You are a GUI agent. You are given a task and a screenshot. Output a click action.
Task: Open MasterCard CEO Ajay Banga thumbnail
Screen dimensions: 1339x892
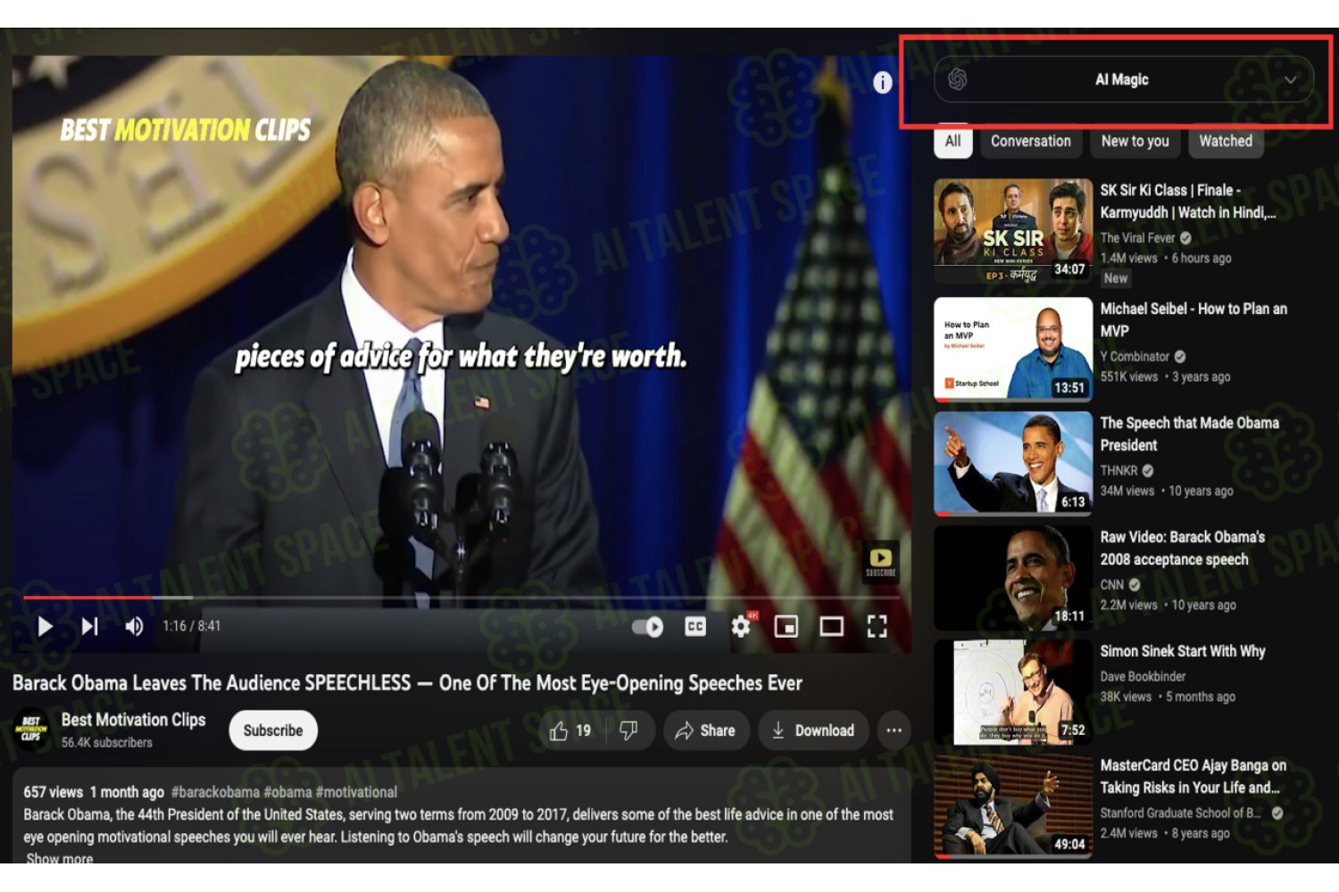[1013, 805]
